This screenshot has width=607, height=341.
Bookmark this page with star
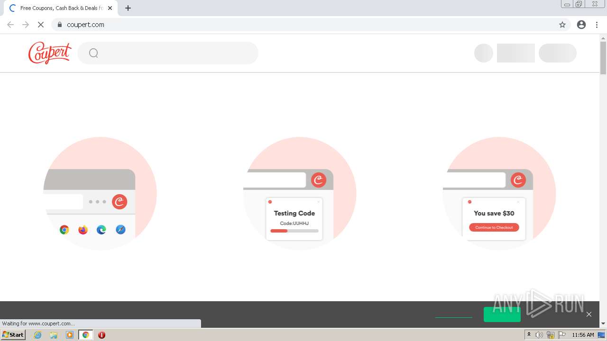[x=562, y=25]
